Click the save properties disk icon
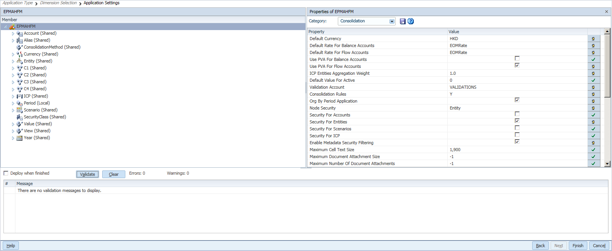The image size is (612, 251). 403,21
